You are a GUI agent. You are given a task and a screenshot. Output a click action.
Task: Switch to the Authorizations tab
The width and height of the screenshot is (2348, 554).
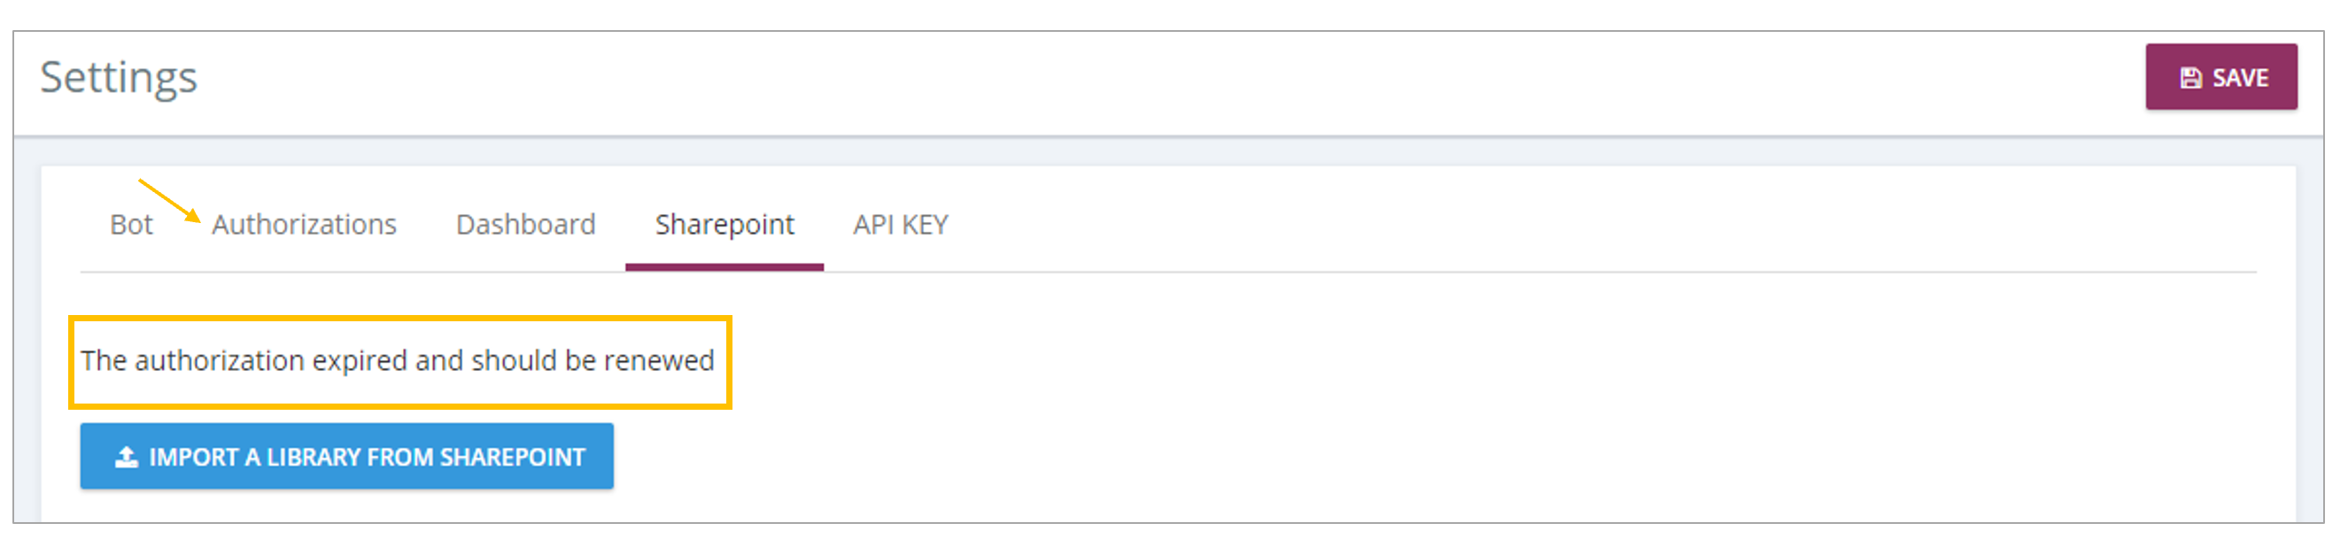(x=304, y=224)
